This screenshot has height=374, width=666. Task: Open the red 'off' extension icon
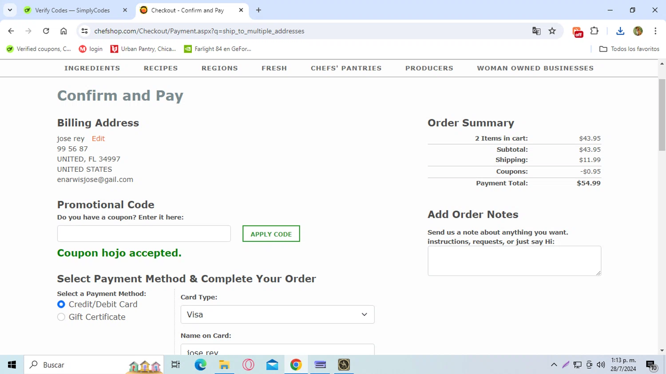click(578, 32)
